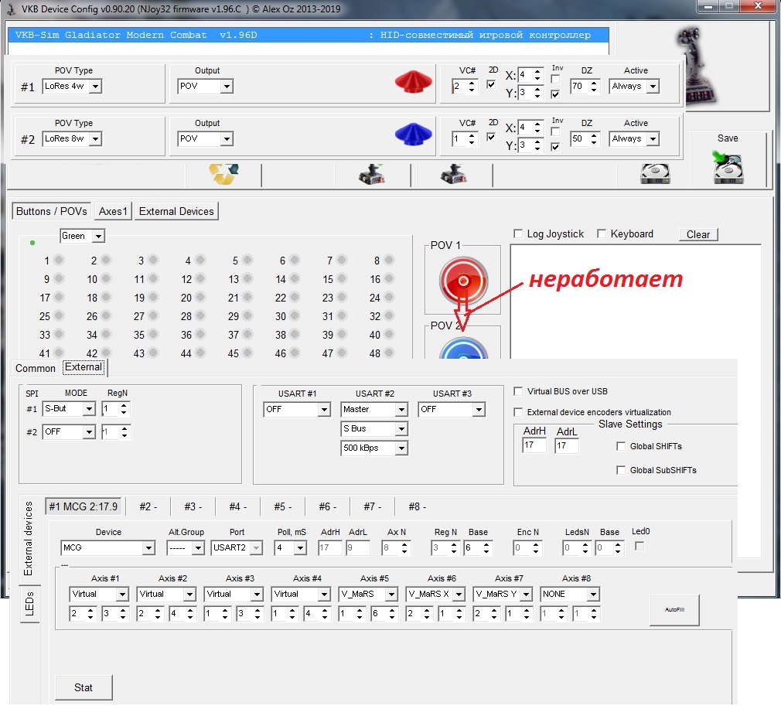Screen dimensions: 781x709
Task: Open Poll, mS dropdown showing 4
Action: [x=300, y=547]
